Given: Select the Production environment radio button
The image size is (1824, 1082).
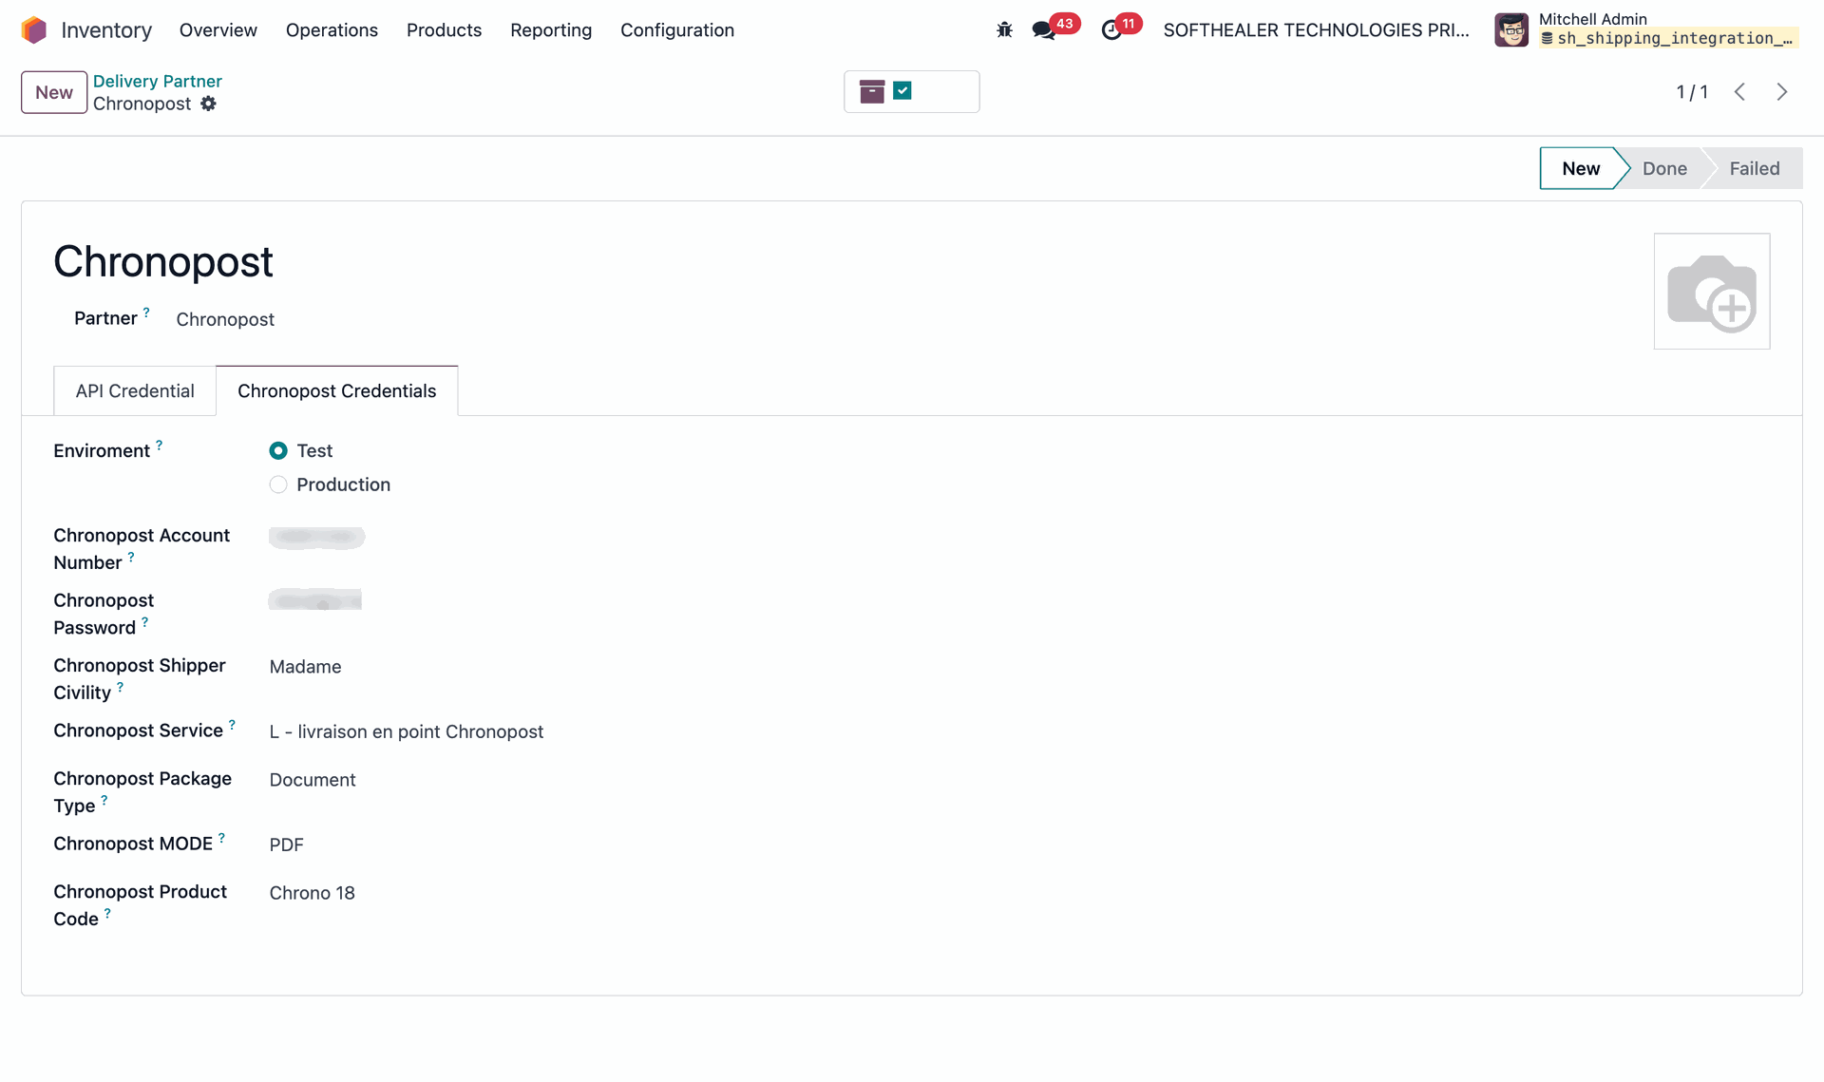Looking at the screenshot, I should coord(278,484).
